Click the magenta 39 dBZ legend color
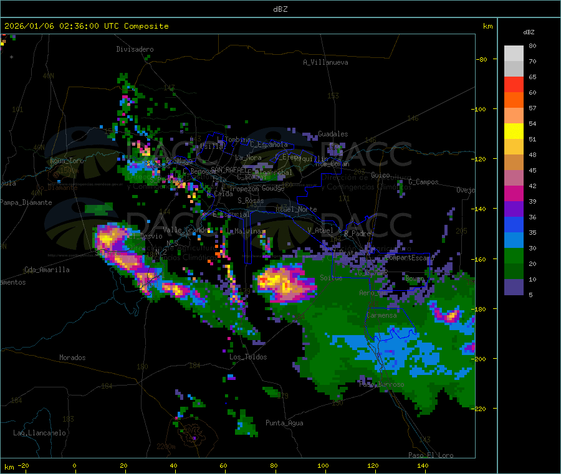 (514, 193)
